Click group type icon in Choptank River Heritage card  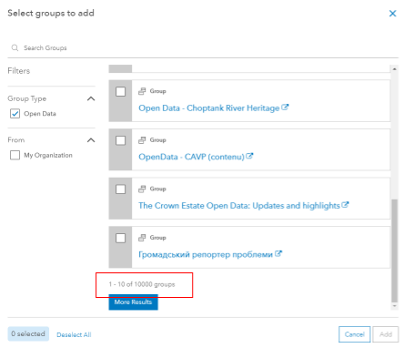tap(142, 91)
